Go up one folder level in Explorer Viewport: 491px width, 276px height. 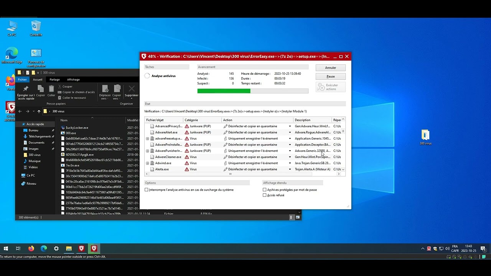tap(39, 111)
